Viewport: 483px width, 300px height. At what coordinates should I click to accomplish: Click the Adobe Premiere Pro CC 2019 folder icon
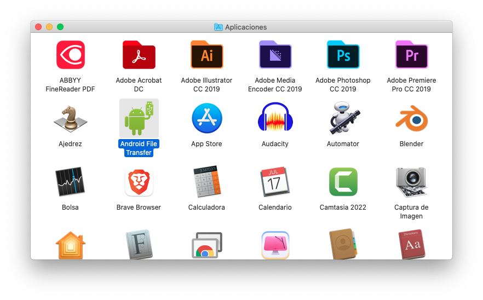click(x=412, y=55)
